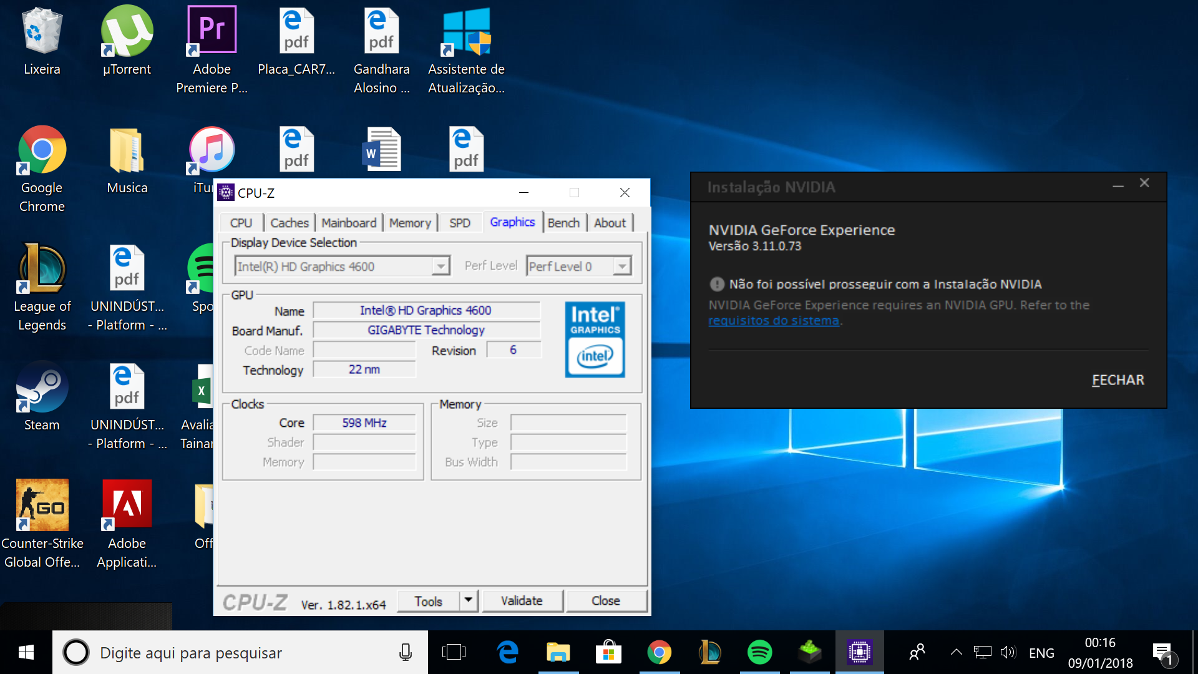
Task: Open the network icon in system tray
Action: click(x=982, y=653)
